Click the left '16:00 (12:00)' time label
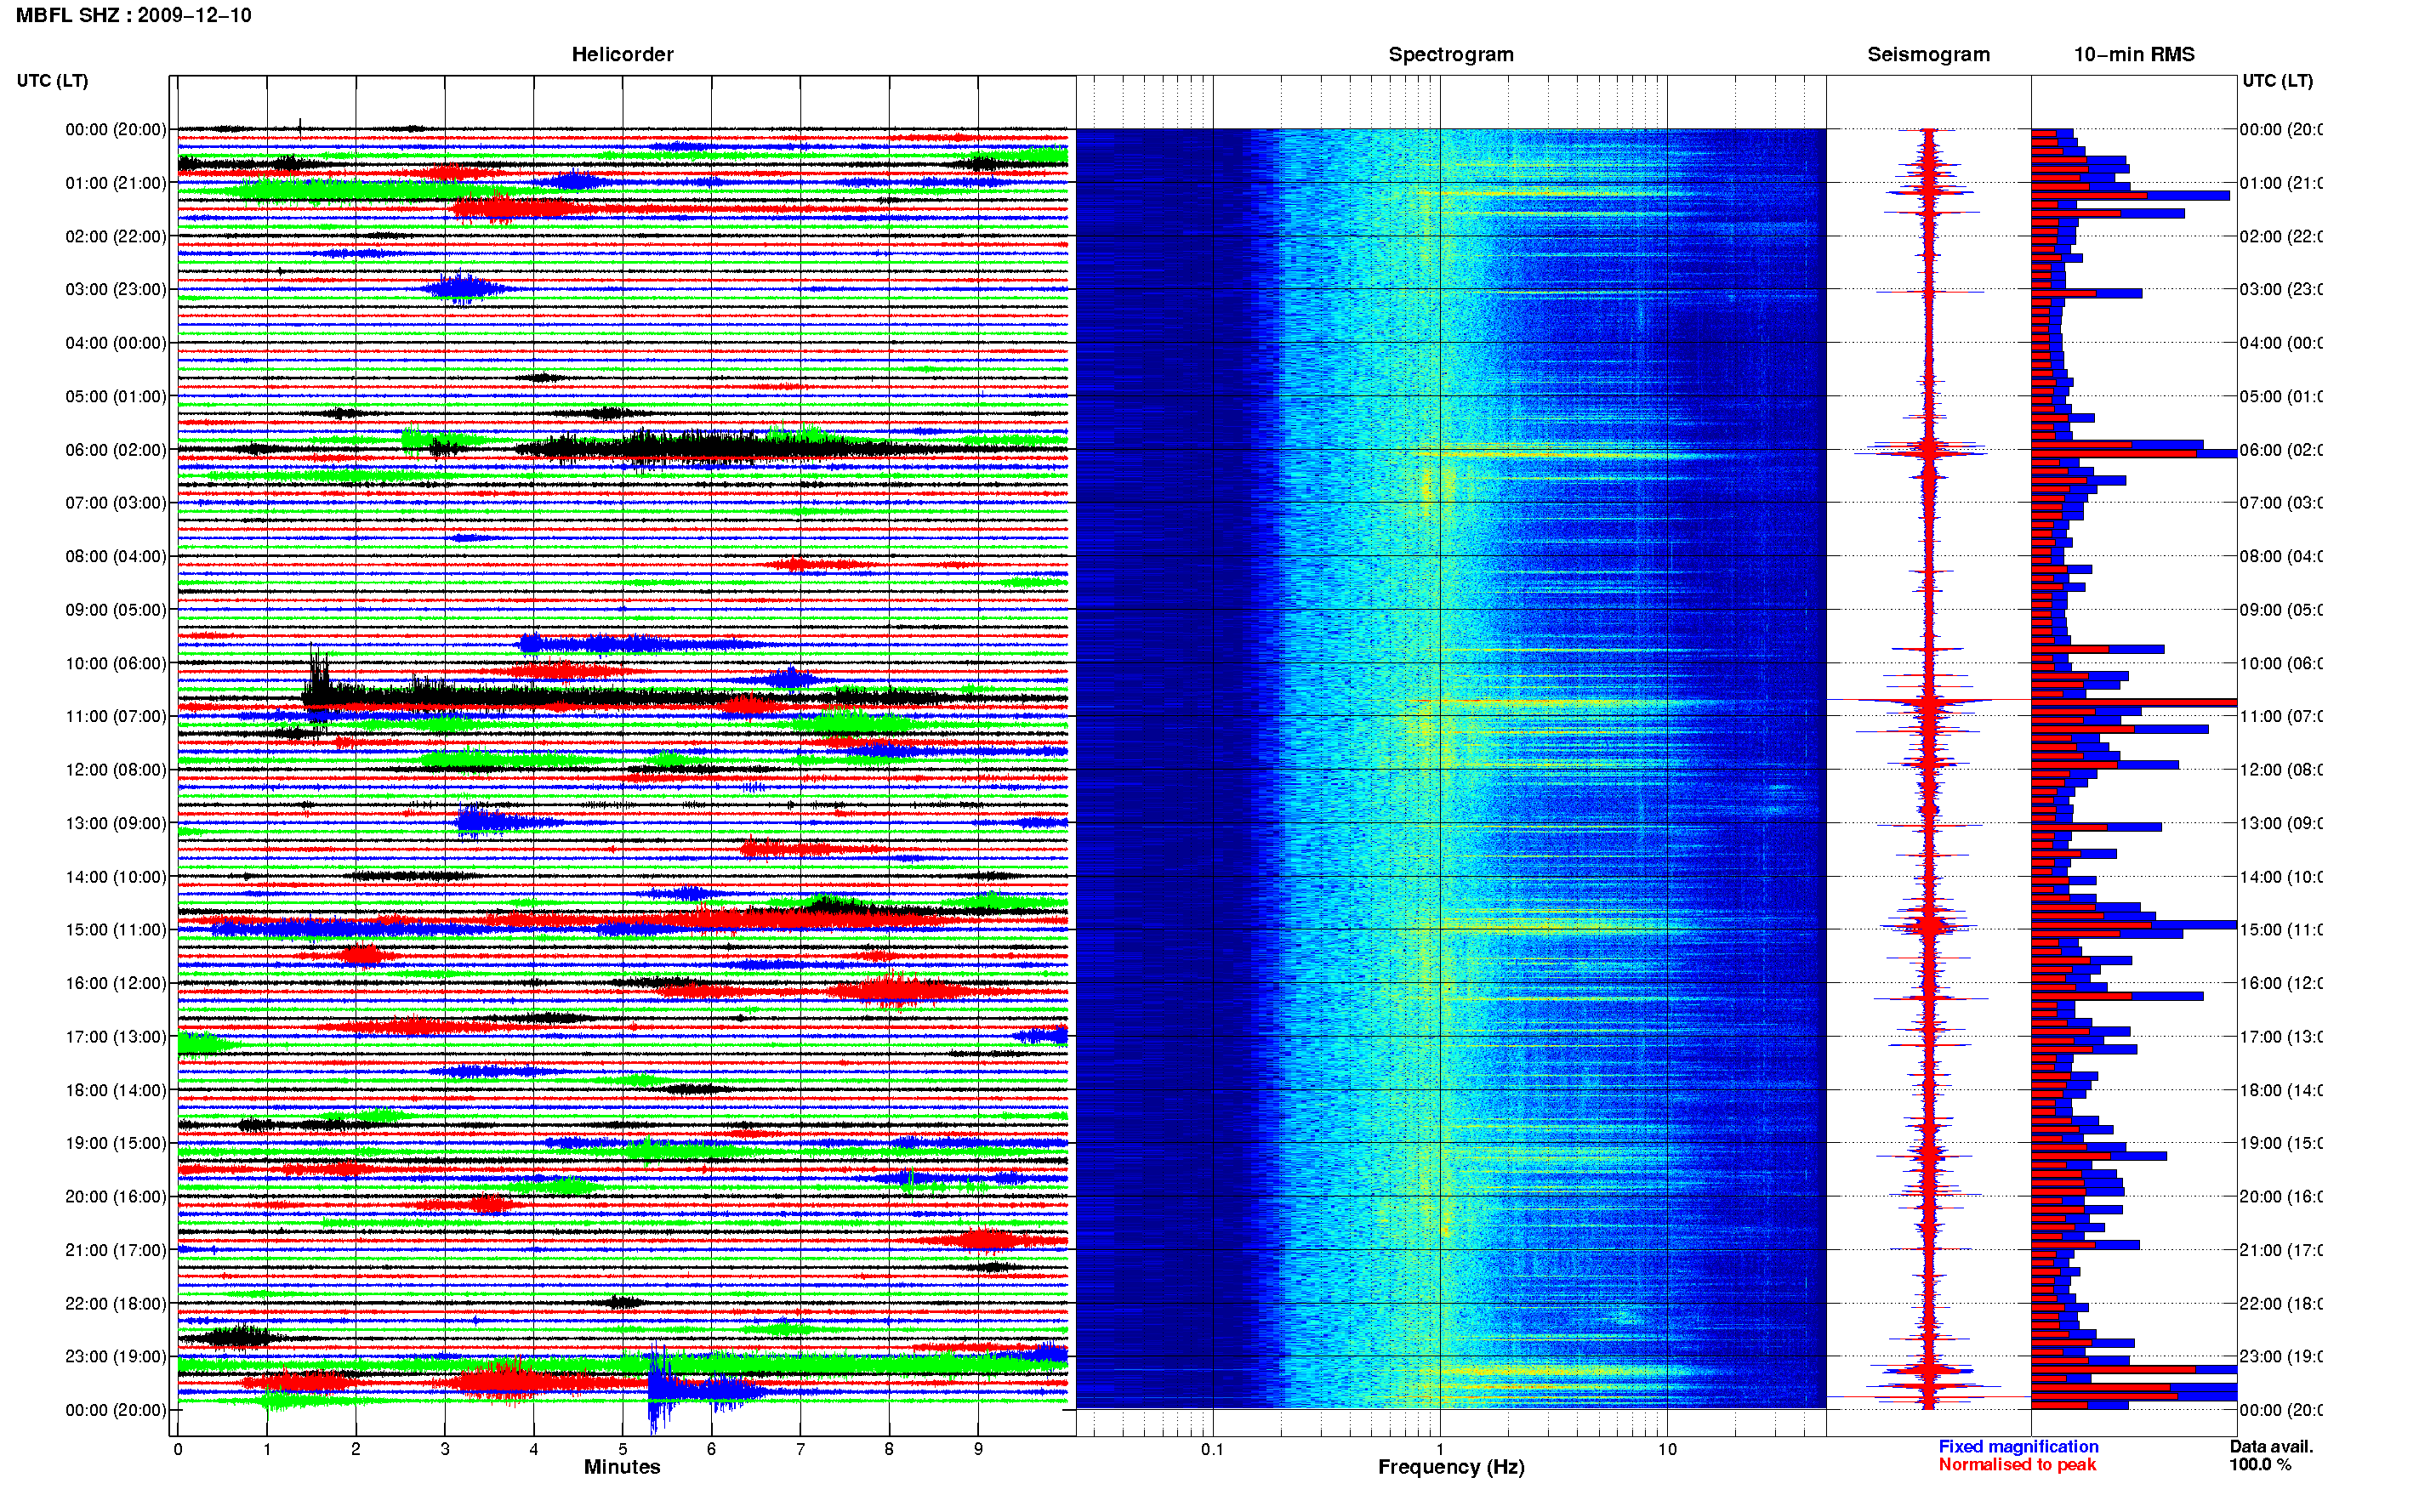This screenshot has height=1512, width=2419. [116, 983]
